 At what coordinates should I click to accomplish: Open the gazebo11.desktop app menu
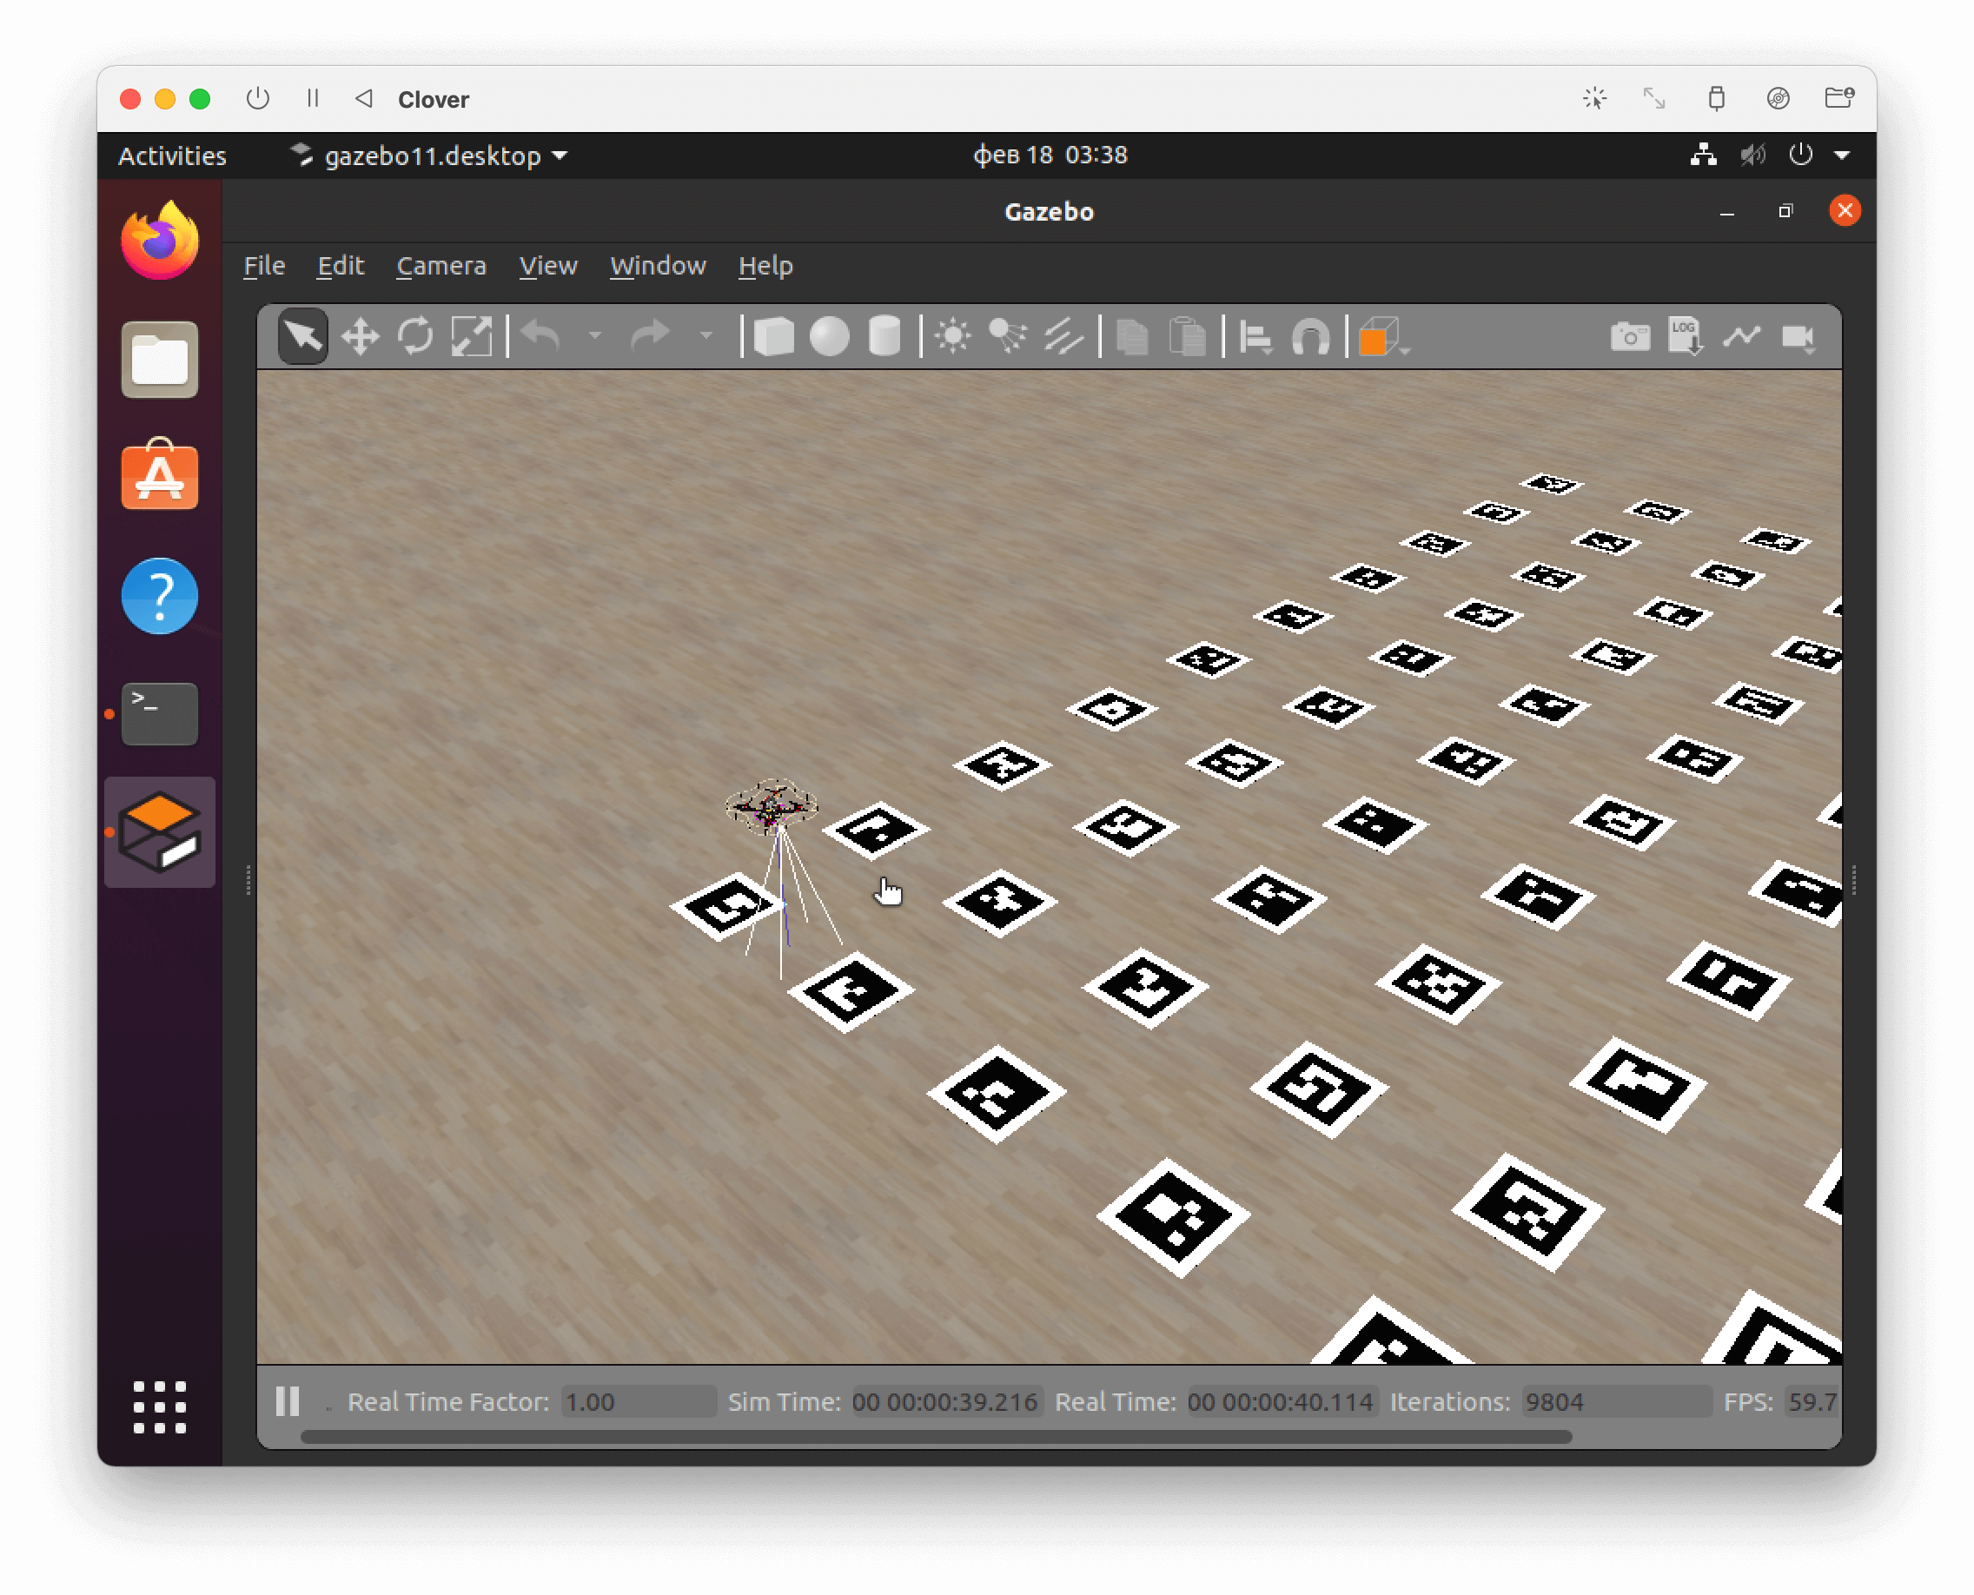430,156
